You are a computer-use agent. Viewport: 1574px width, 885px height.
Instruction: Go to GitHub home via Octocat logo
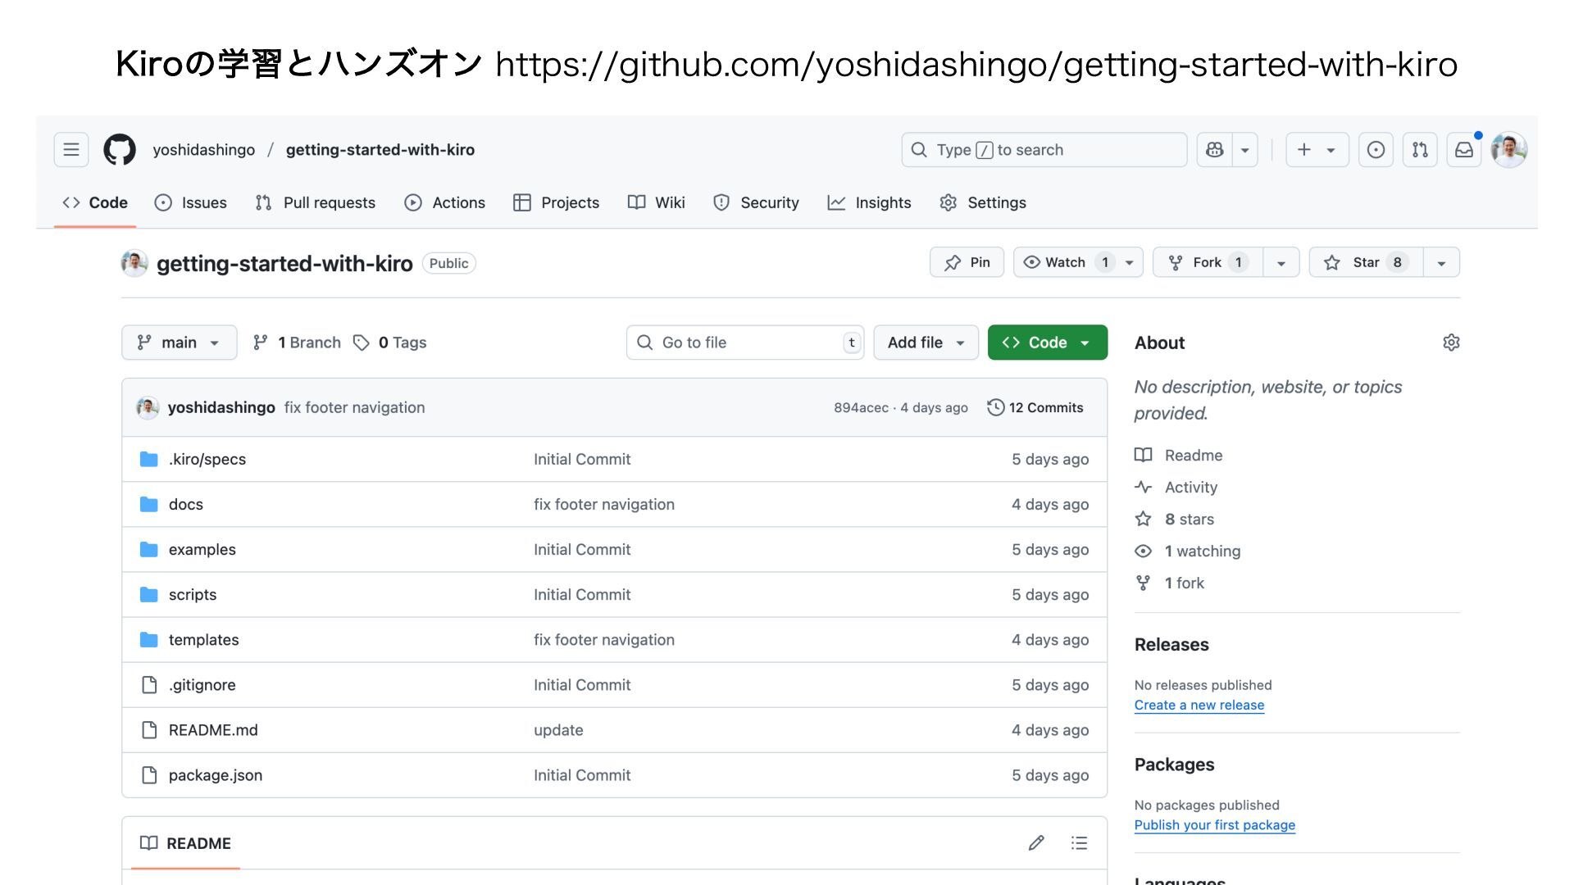pyautogui.click(x=120, y=150)
